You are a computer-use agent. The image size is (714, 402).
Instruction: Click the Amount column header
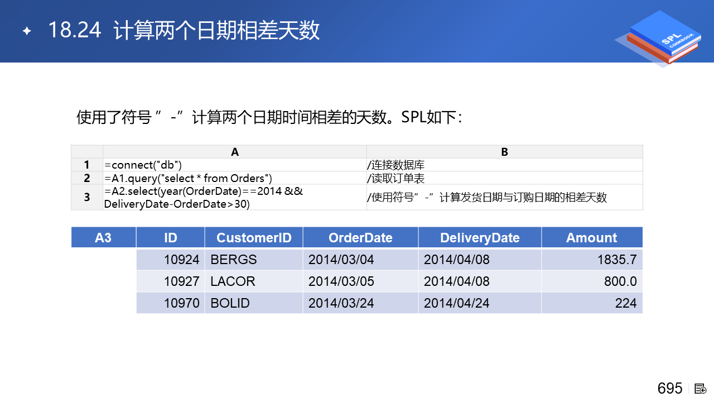tap(592, 237)
